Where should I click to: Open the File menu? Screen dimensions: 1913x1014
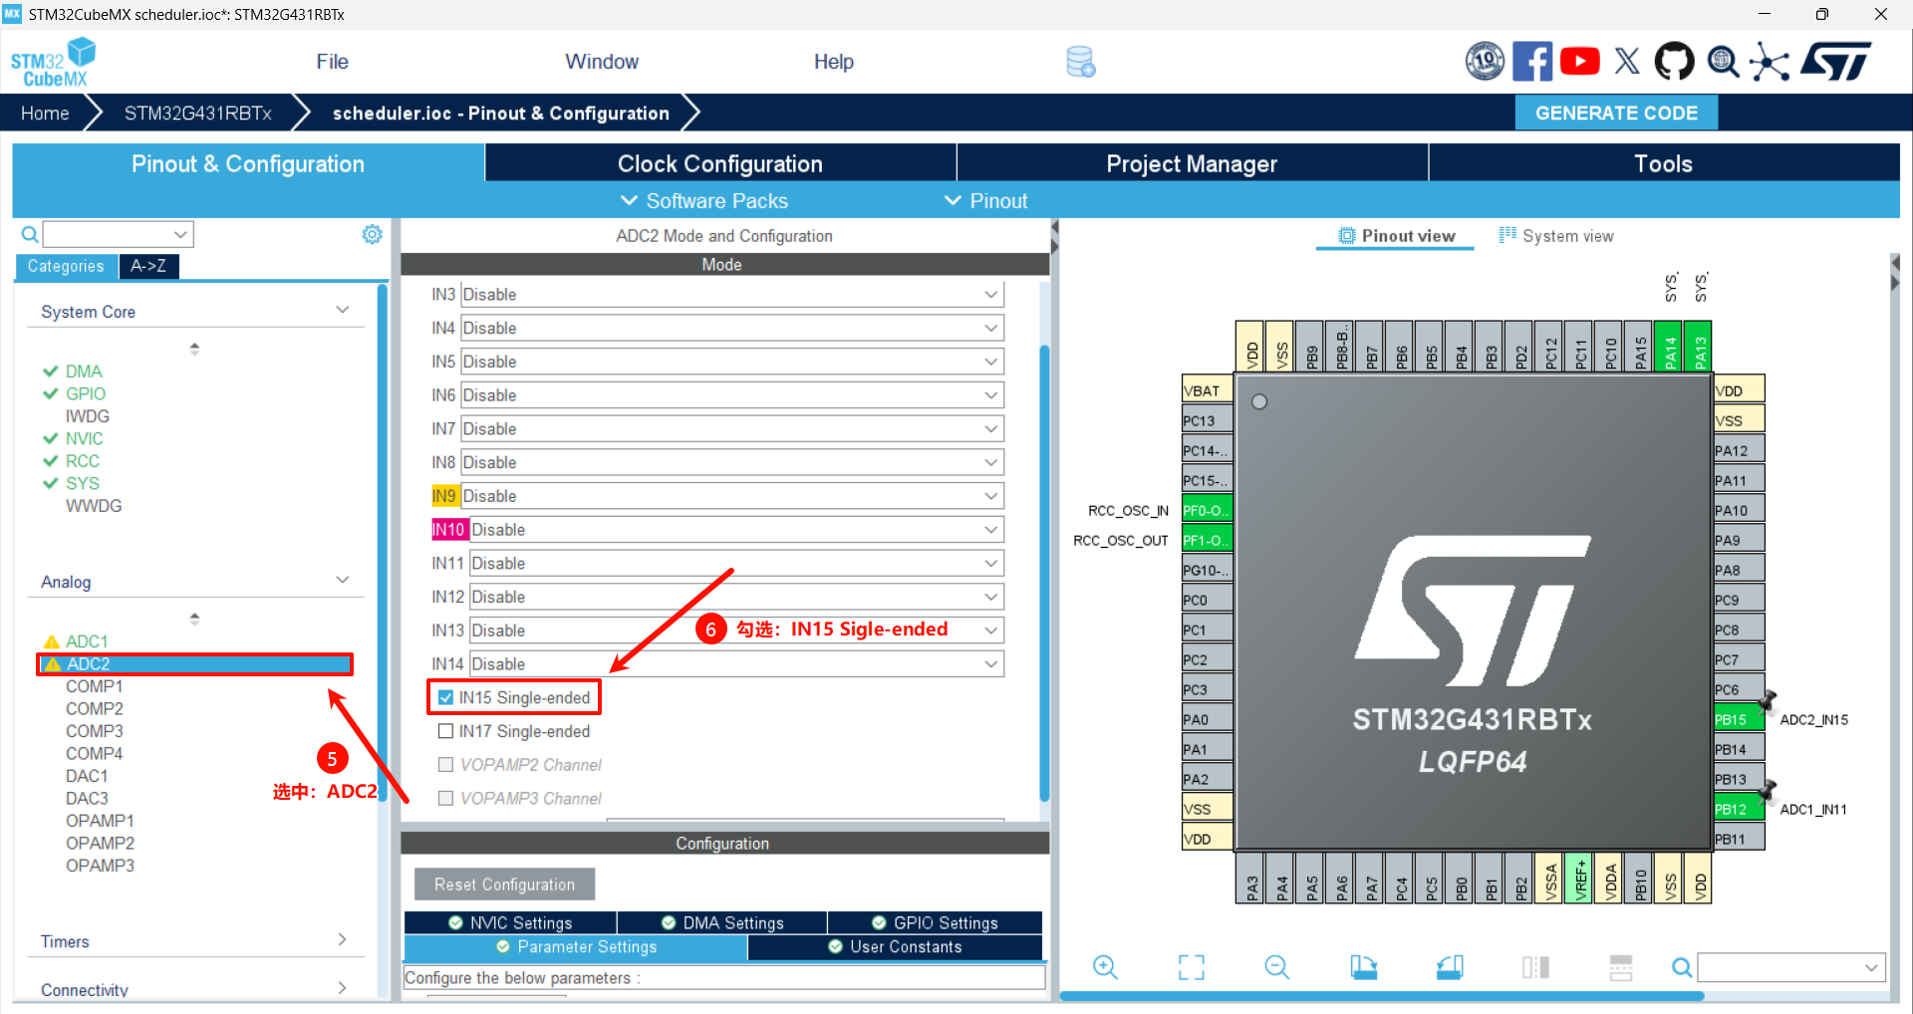(332, 62)
